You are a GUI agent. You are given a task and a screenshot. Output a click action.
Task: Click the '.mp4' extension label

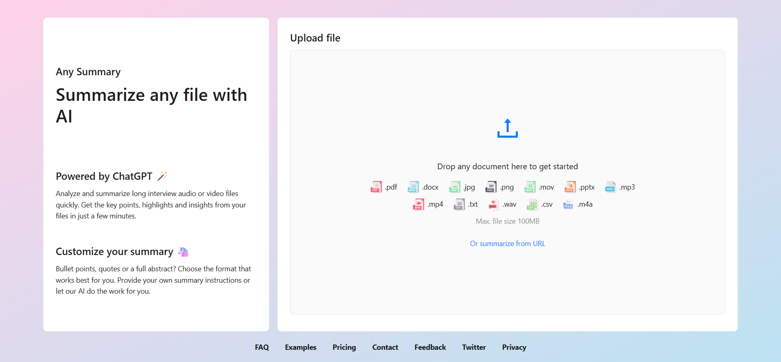coord(435,204)
